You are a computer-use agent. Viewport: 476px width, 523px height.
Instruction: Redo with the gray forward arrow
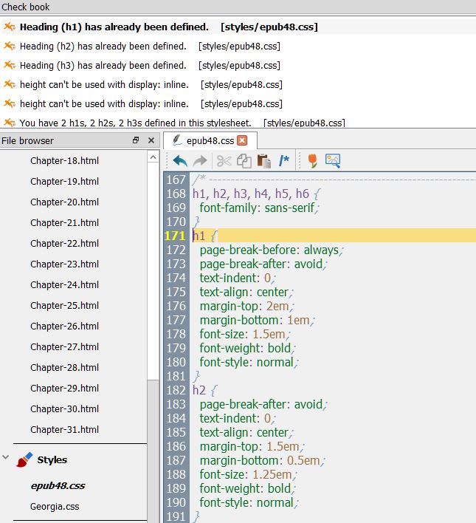(x=200, y=161)
